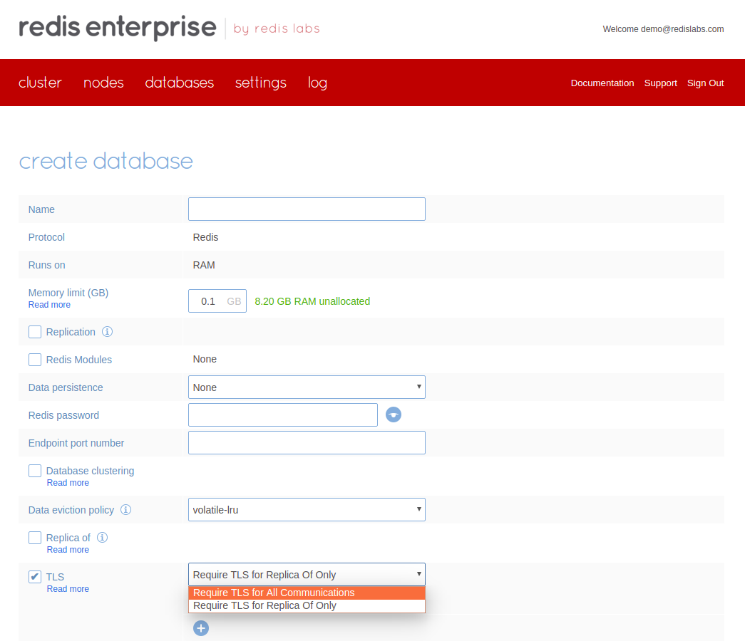
Task: Click the blue plus add icon
Action: point(201,628)
